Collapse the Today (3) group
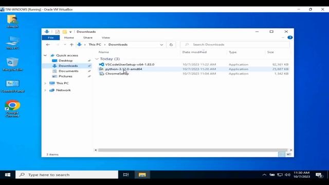Viewport: 329px width, 185px height. coord(97,59)
